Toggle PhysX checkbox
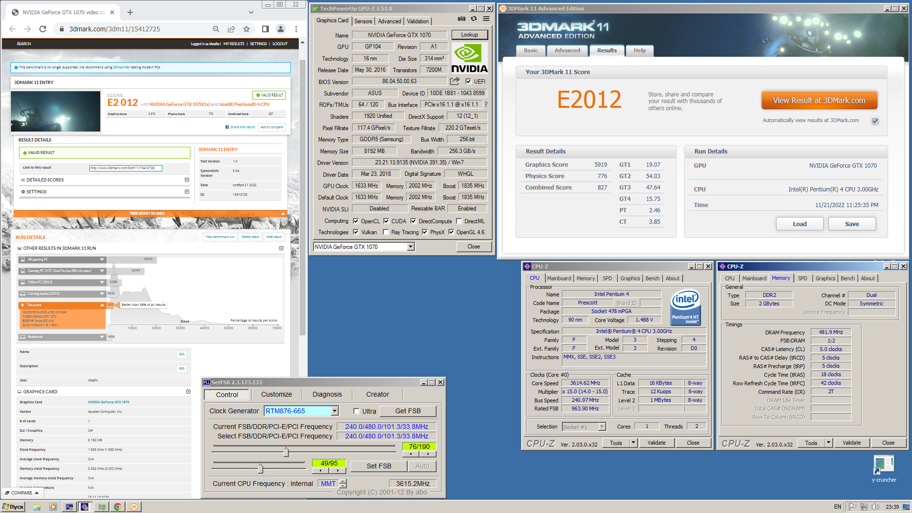 (425, 232)
